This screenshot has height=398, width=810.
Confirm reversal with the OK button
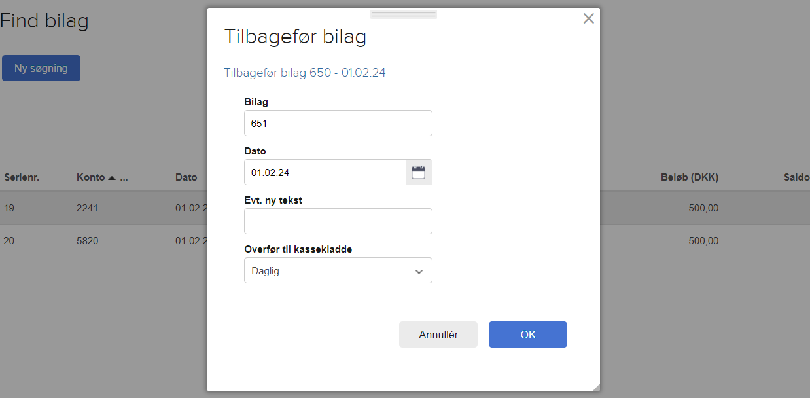point(527,334)
